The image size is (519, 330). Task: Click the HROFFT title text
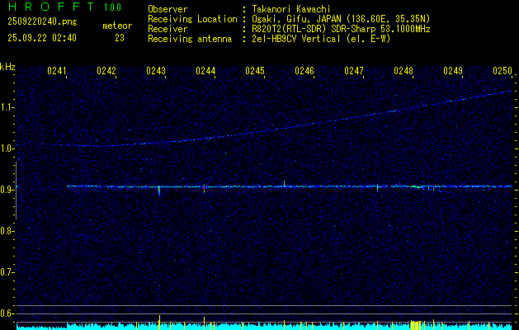46,7
